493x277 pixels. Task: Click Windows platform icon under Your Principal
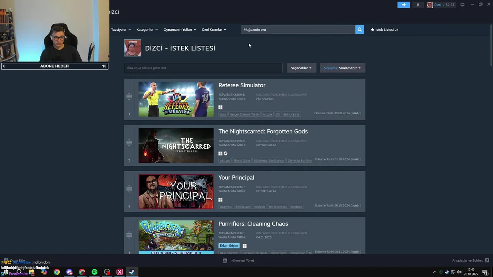[x=220, y=200]
